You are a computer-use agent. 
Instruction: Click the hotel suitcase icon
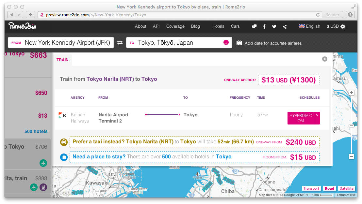[64, 157]
